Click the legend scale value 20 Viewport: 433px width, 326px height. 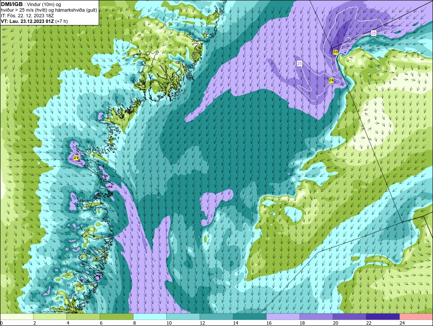click(x=336, y=323)
